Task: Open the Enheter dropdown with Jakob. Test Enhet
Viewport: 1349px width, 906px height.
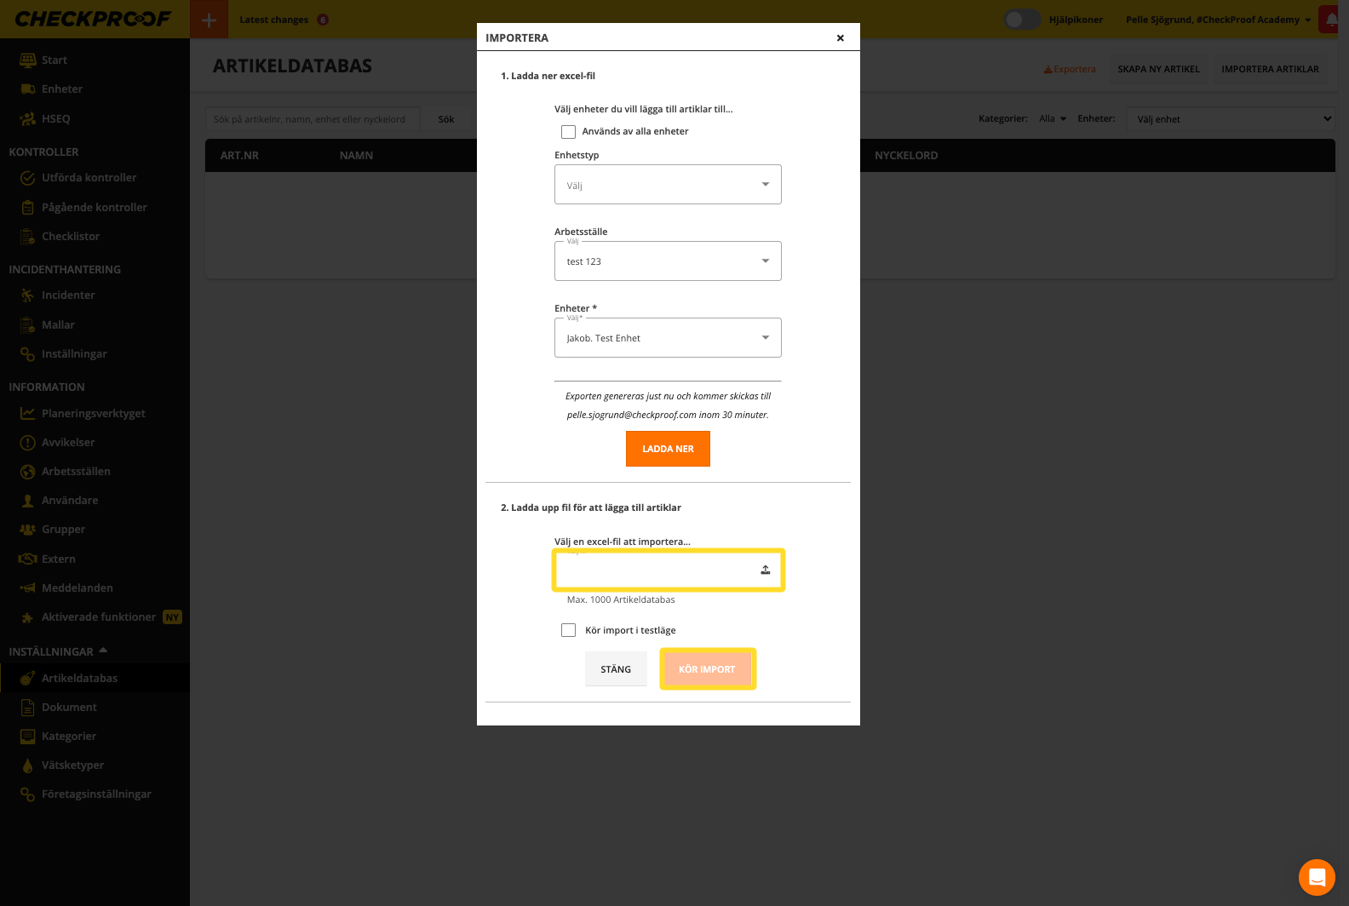Action: pos(668,338)
